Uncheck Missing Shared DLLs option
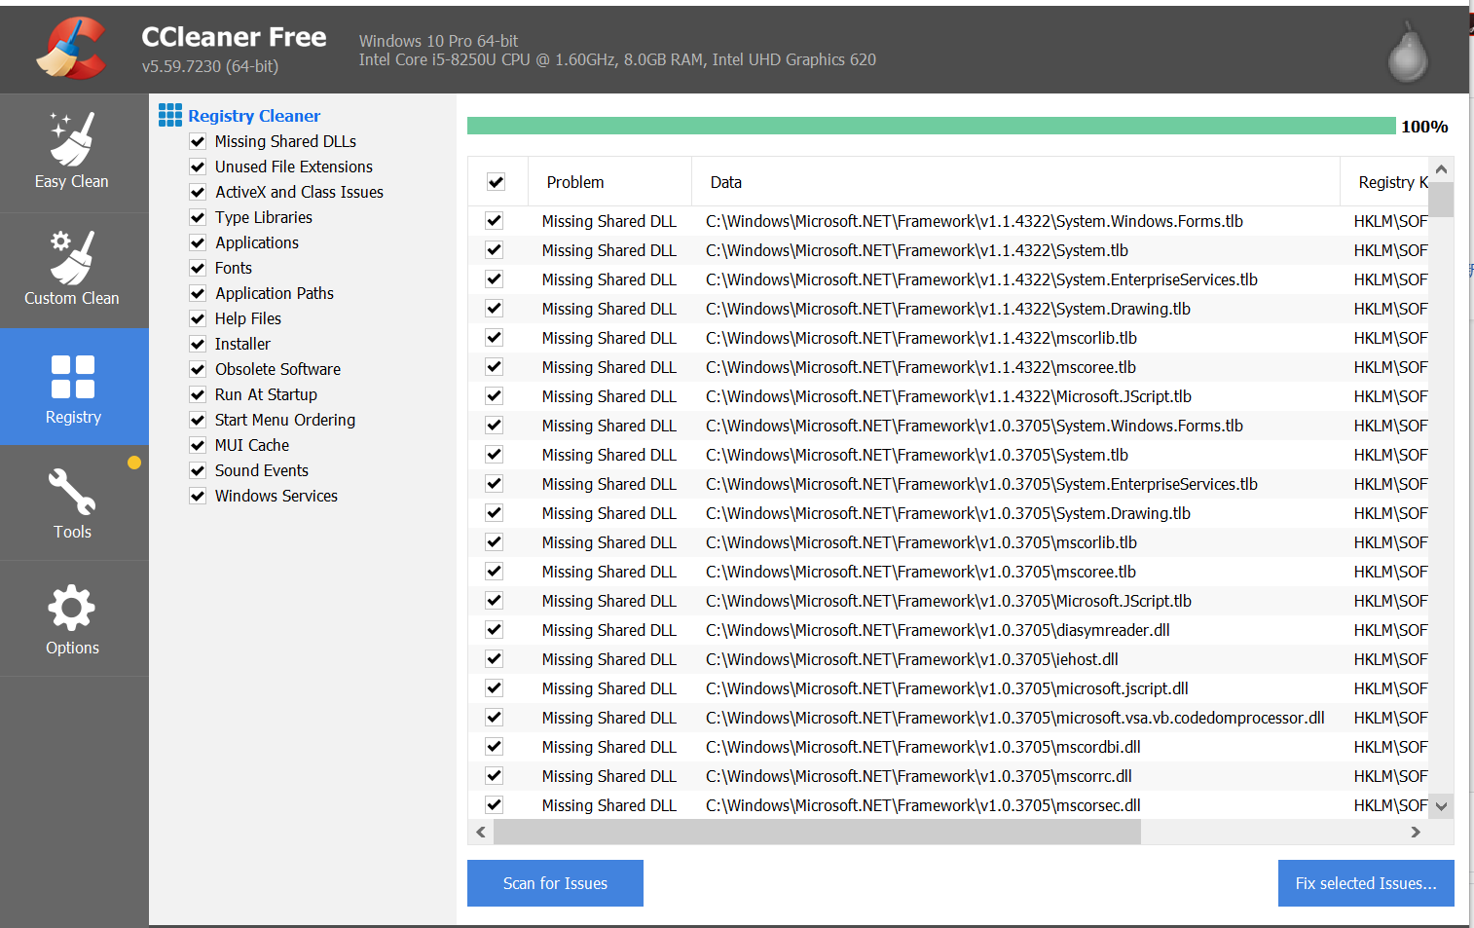This screenshot has width=1474, height=928. point(198,141)
